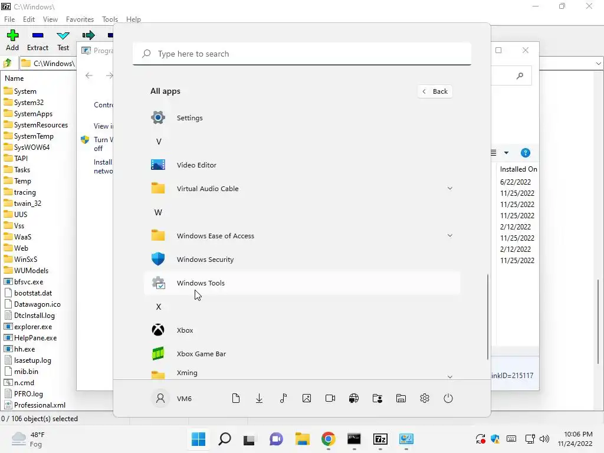Open Settings gear in Start menu footer
Image resolution: width=604 pixels, height=453 pixels.
(x=425, y=398)
